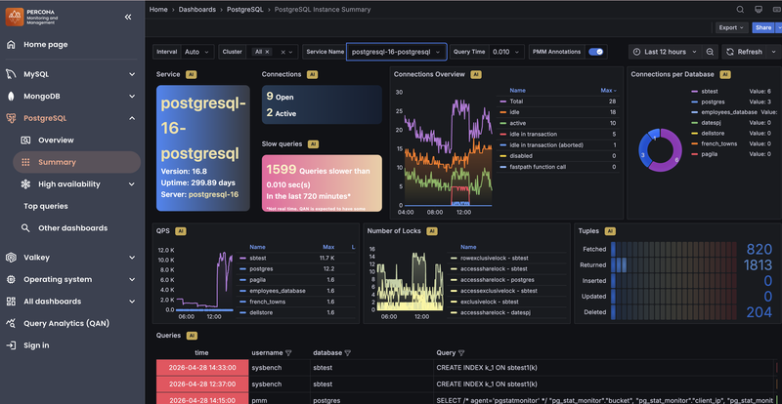The height and width of the screenshot is (404, 782).
Task: Click the Operating system chip icon
Action: (x=11, y=279)
